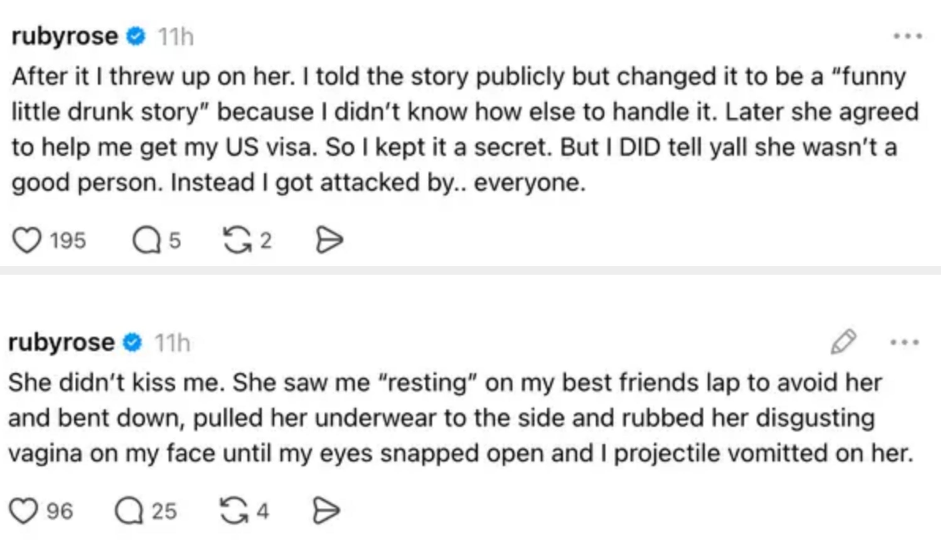Open the three-dot menu beside the pencil icon

(x=905, y=342)
